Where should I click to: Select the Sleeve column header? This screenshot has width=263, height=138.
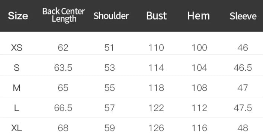[x=243, y=16]
